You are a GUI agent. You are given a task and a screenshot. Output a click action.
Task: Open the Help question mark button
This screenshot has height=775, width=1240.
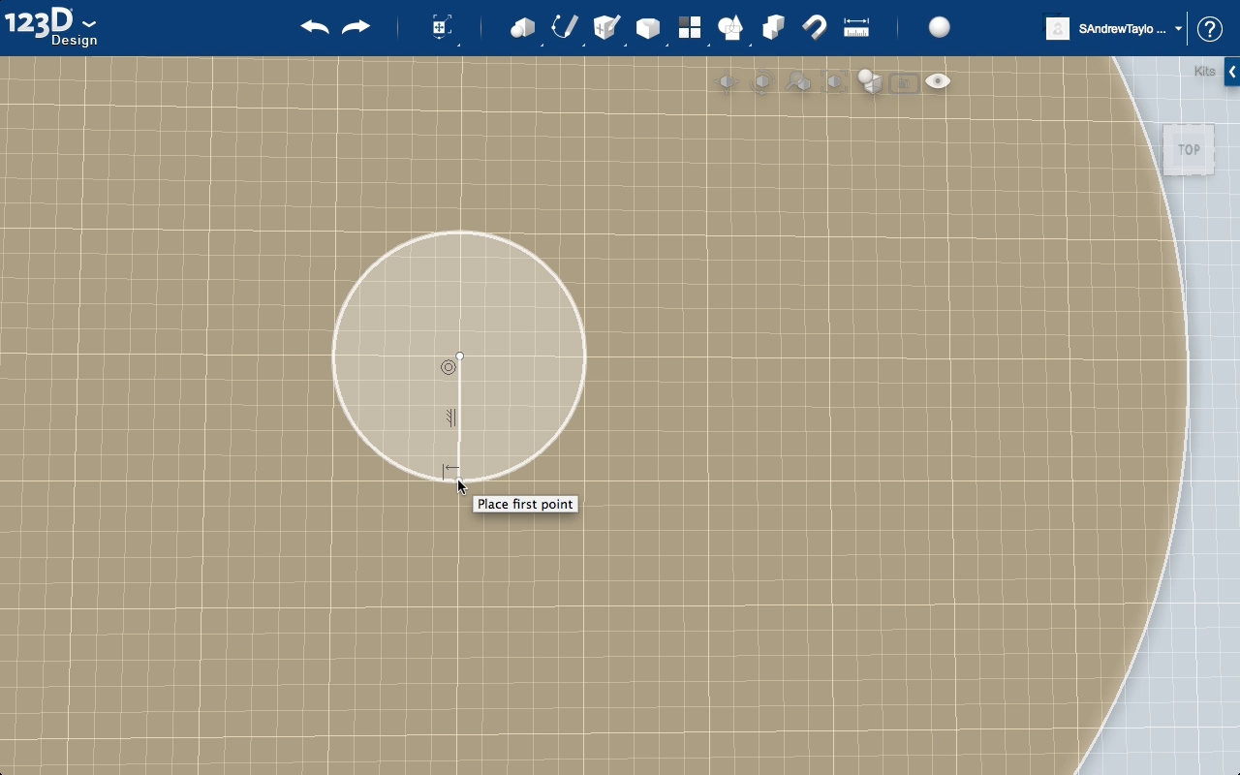tap(1210, 29)
